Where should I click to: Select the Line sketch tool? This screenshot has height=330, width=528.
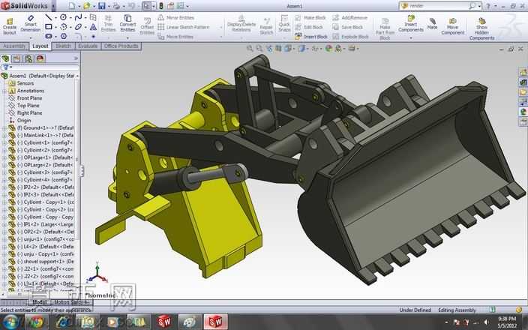[49, 17]
